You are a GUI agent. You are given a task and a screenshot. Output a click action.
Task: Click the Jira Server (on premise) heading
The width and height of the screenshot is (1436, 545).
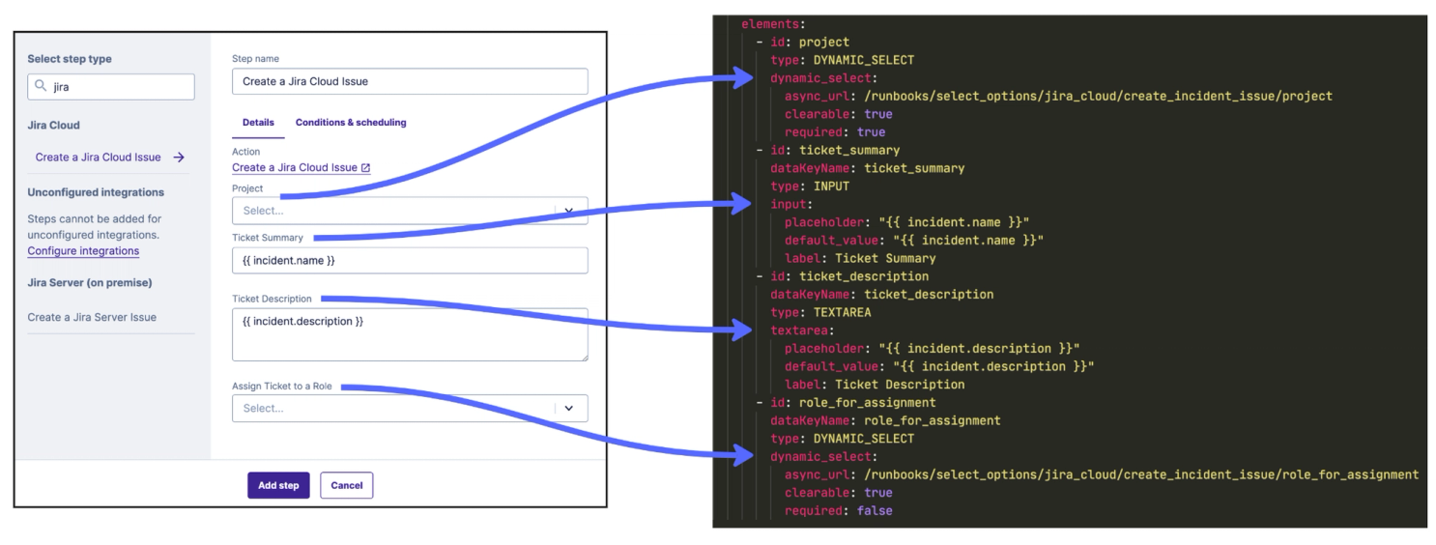tap(90, 283)
